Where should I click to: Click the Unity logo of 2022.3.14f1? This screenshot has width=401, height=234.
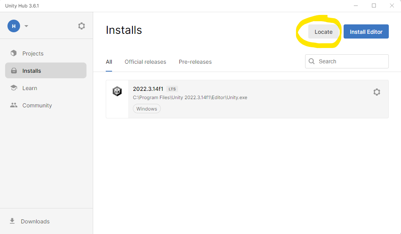[x=117, y=91]
